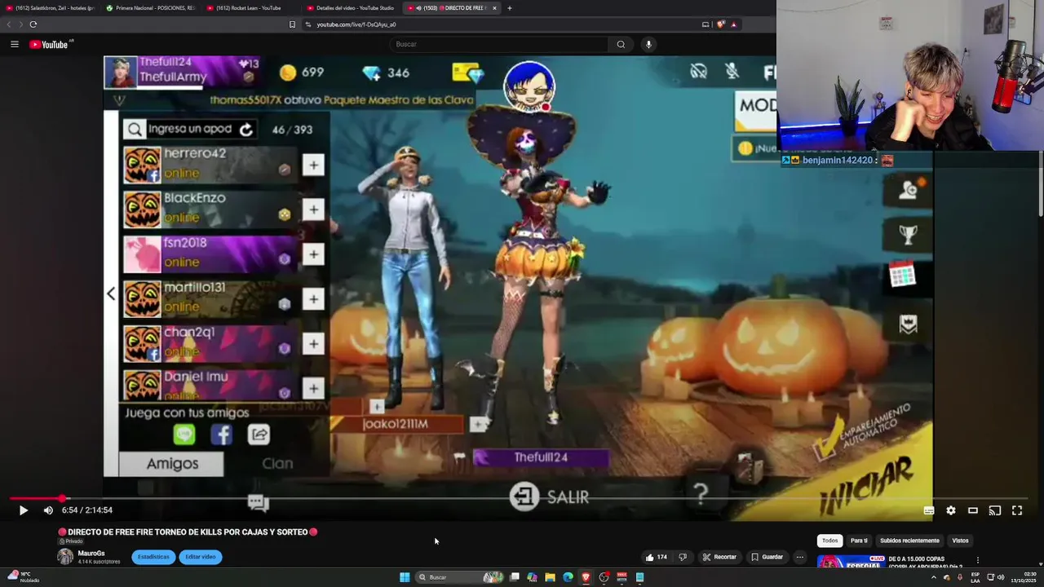Click the youtube.com address bar URL
The width and height of the screenshot is (1044, 587).
click(356, 24)
